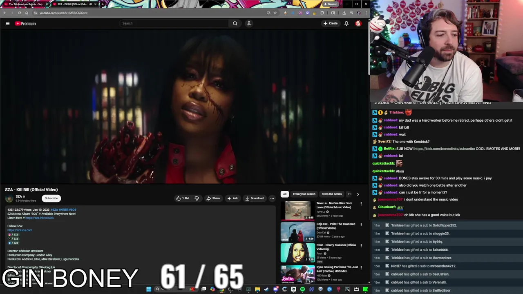Go back with browser back arrow
523x294 pixels.
coord(4,13)
